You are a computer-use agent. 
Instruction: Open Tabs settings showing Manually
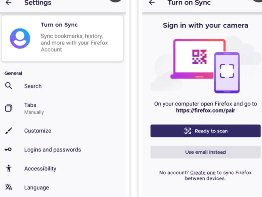63,108
